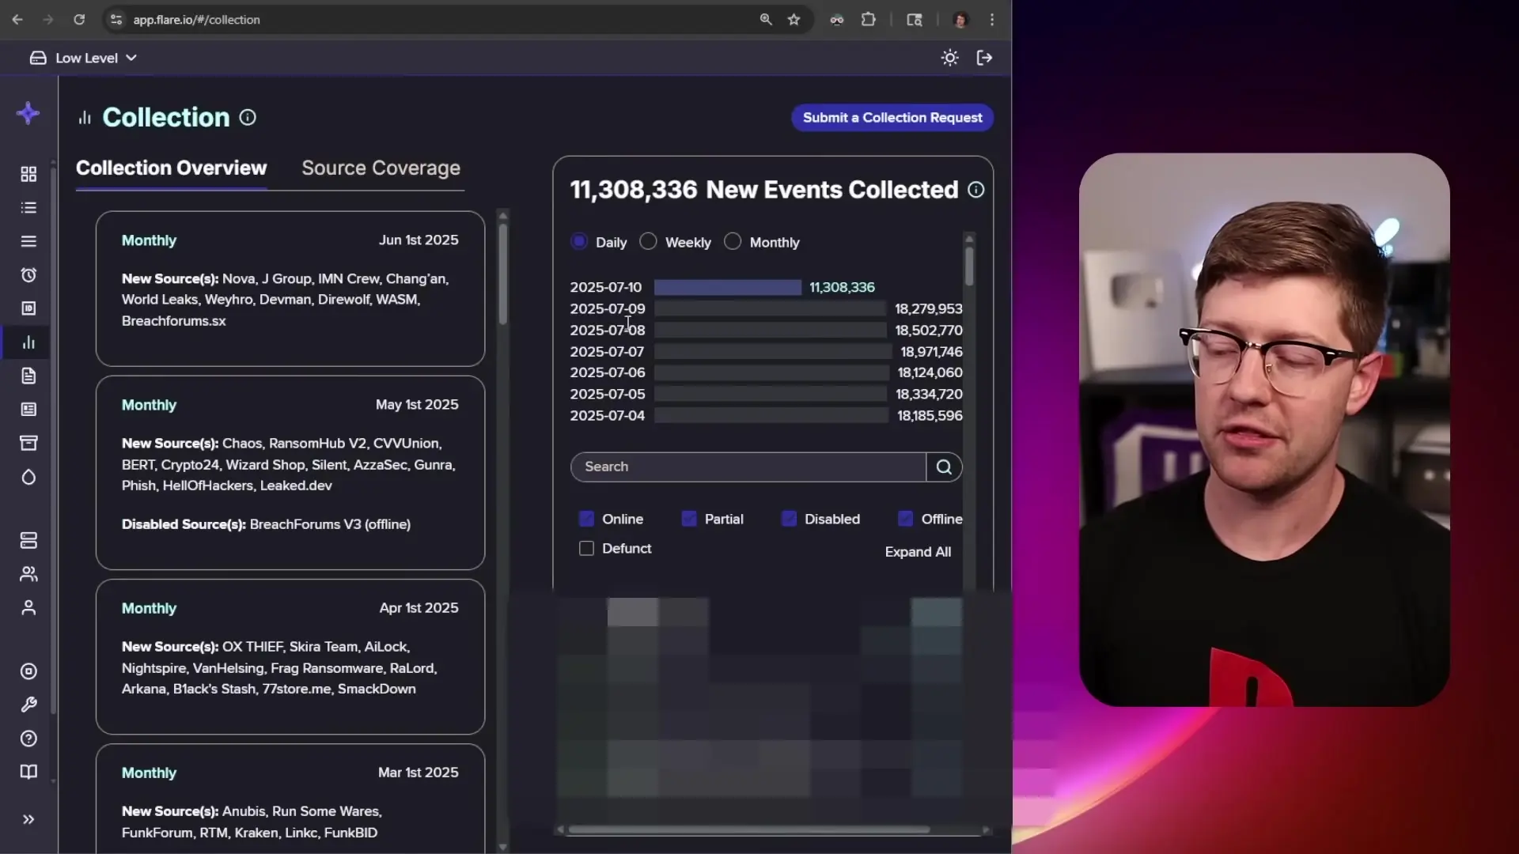Click the browser reload icon
Viewport: 1519px width, 854px height.
pyautogui.click(x=79, y=20)
